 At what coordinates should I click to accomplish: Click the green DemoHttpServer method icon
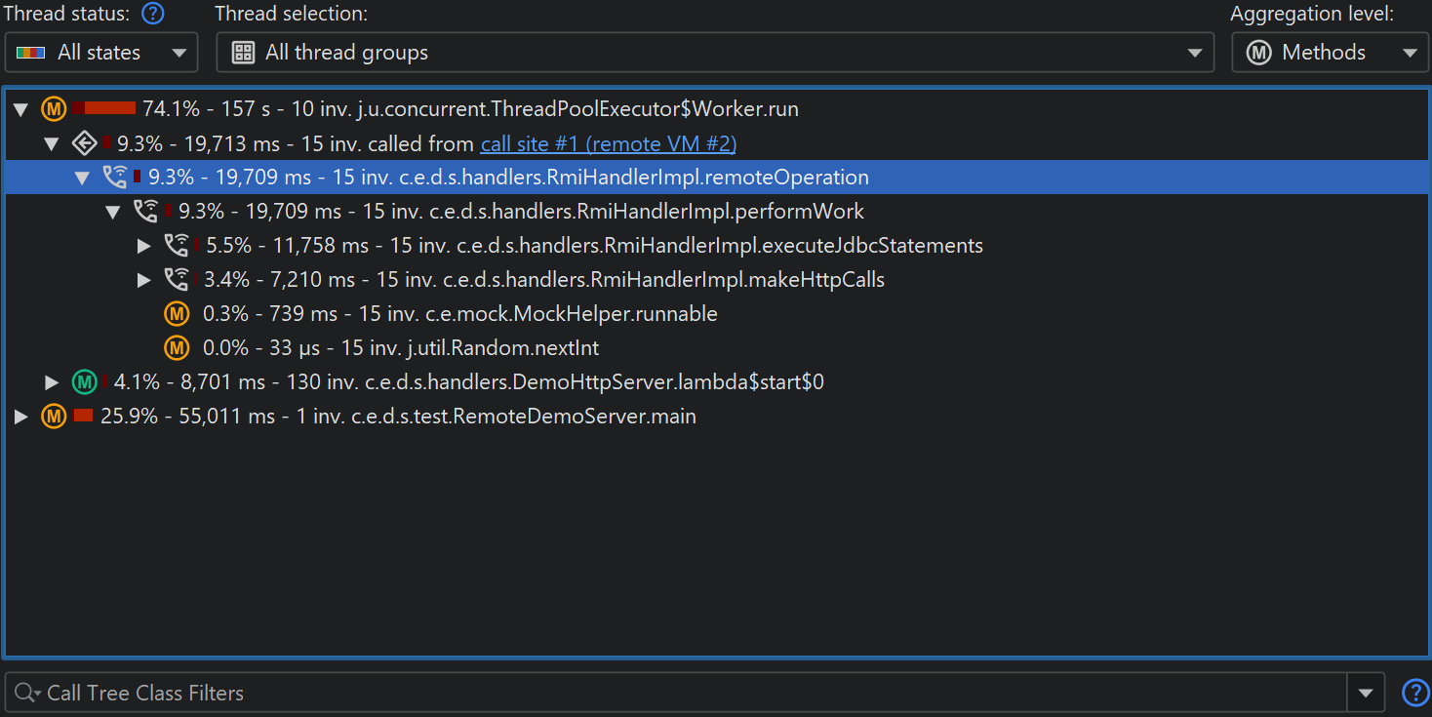click(85, 382)
